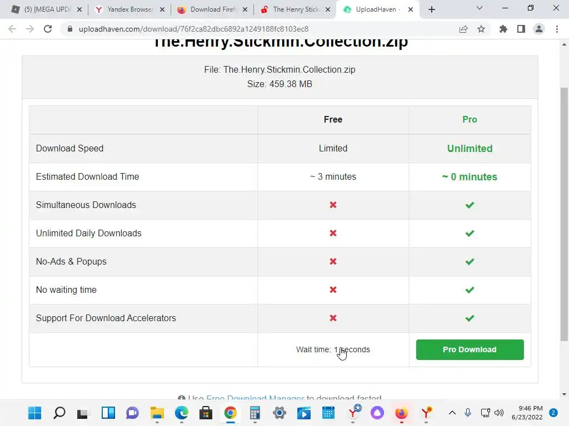Close the Yandex Browser tab

coord(162,10)
